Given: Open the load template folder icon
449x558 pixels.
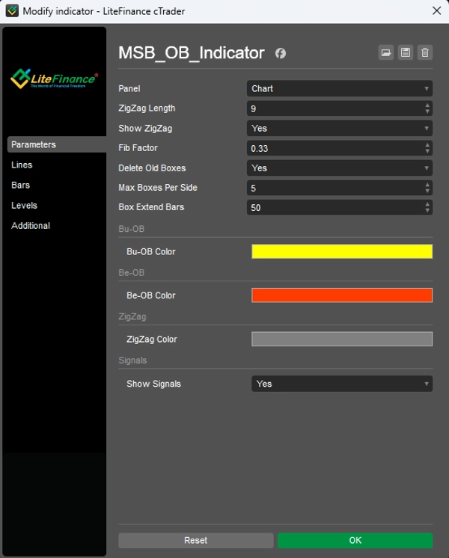Looking at the screenshot, I should 385,52.
